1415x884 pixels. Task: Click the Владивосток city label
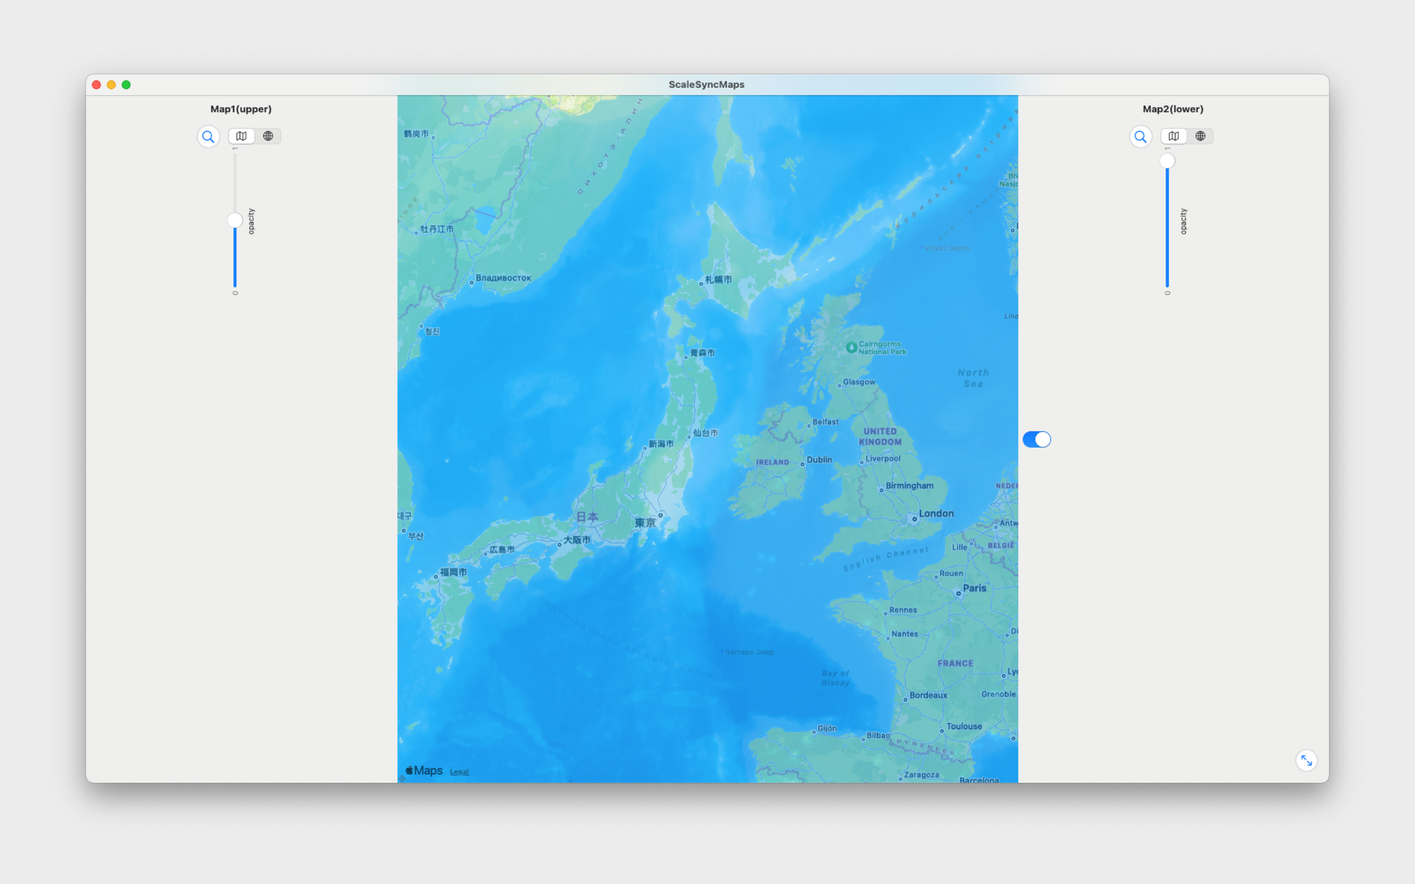tap(503, 278)
